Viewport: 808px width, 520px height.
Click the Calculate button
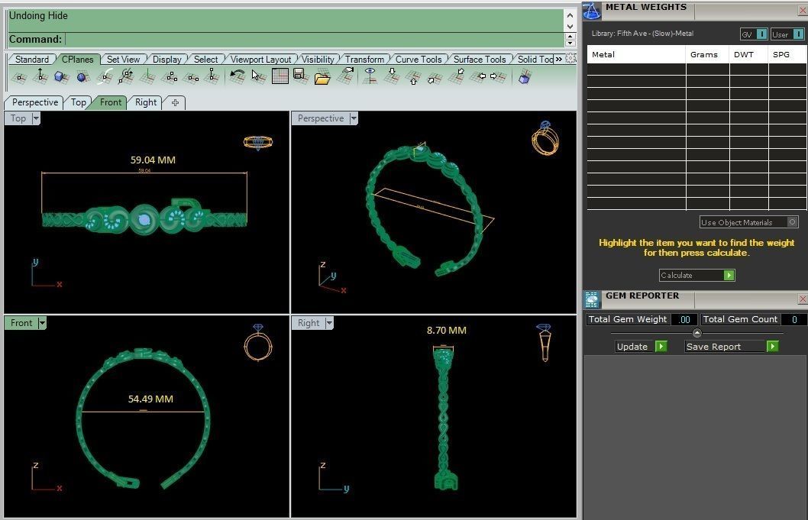tap(696, 275)
